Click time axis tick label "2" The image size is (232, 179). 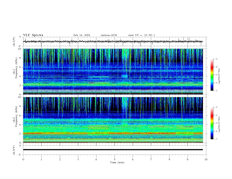pos(60,159)
